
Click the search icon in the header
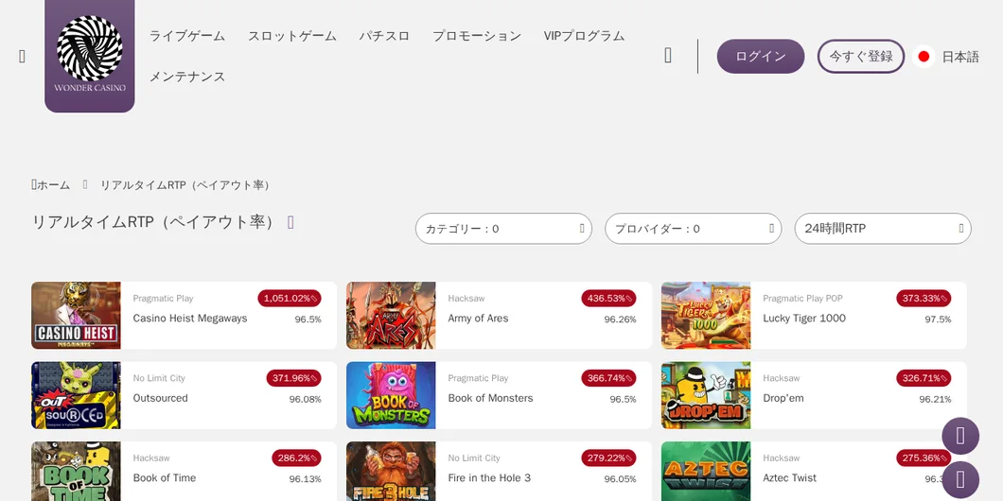(x=668, y=56)
